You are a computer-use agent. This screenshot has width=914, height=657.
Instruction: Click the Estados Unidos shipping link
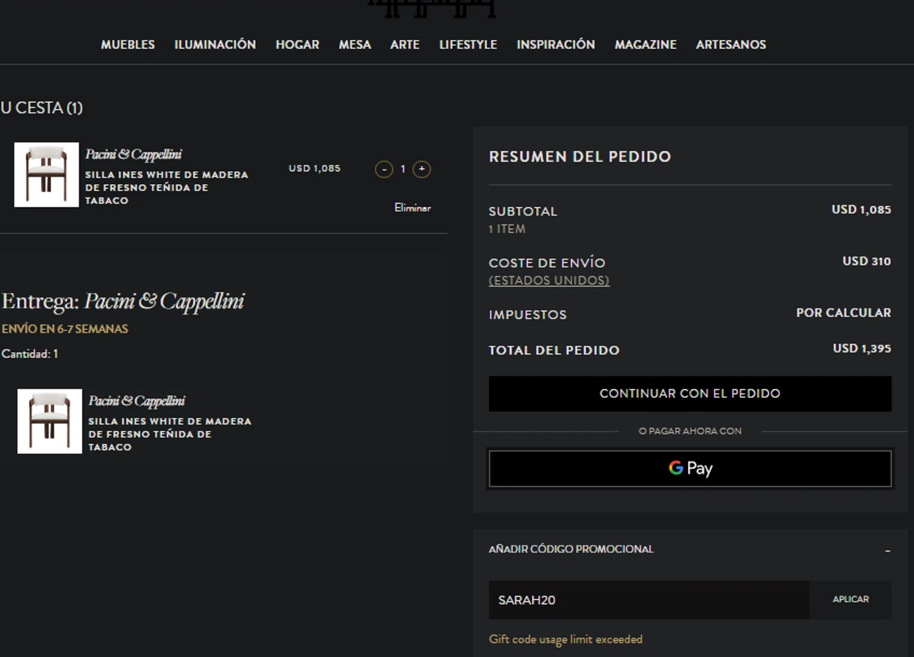click(549, 280)
